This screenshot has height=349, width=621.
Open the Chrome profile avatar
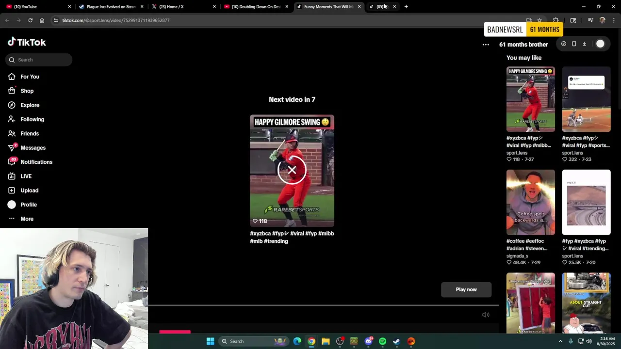pyautogui.click(x=602, y=20)
